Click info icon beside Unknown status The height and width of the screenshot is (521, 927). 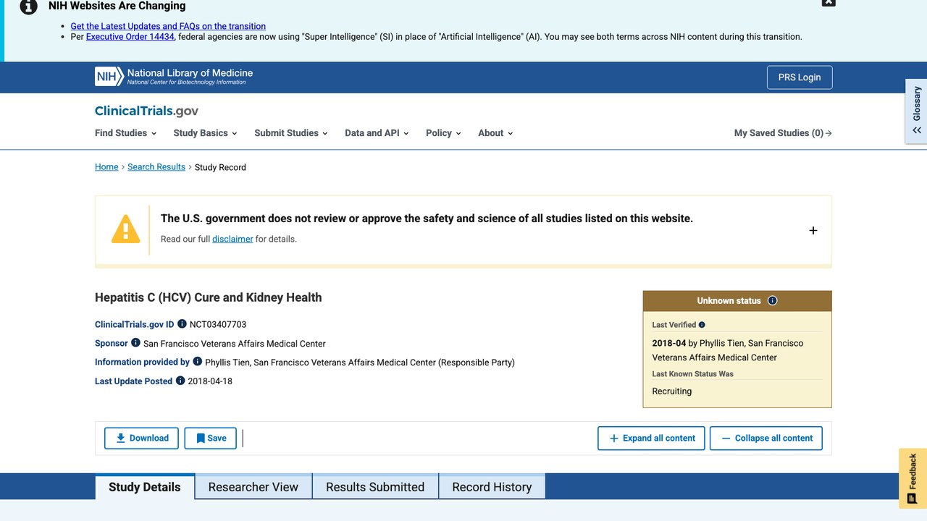(x=772, y=301)
